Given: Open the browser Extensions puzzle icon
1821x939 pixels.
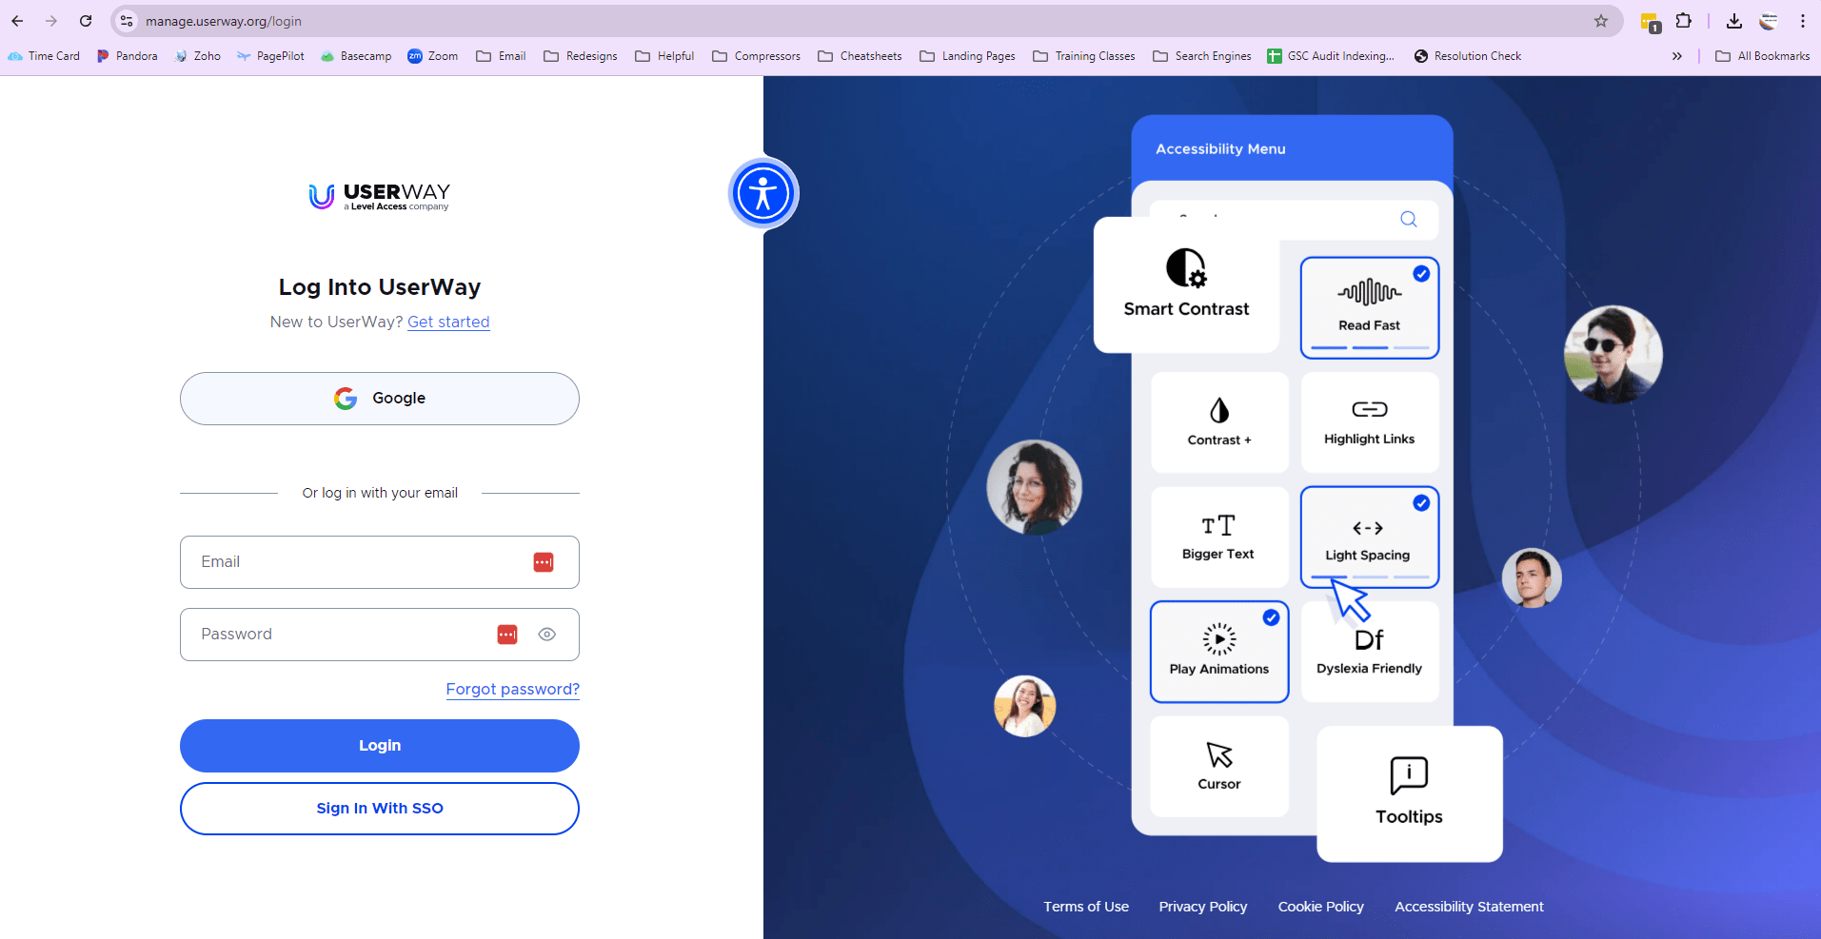Looking at the screenshot, I should point(1683,21).
